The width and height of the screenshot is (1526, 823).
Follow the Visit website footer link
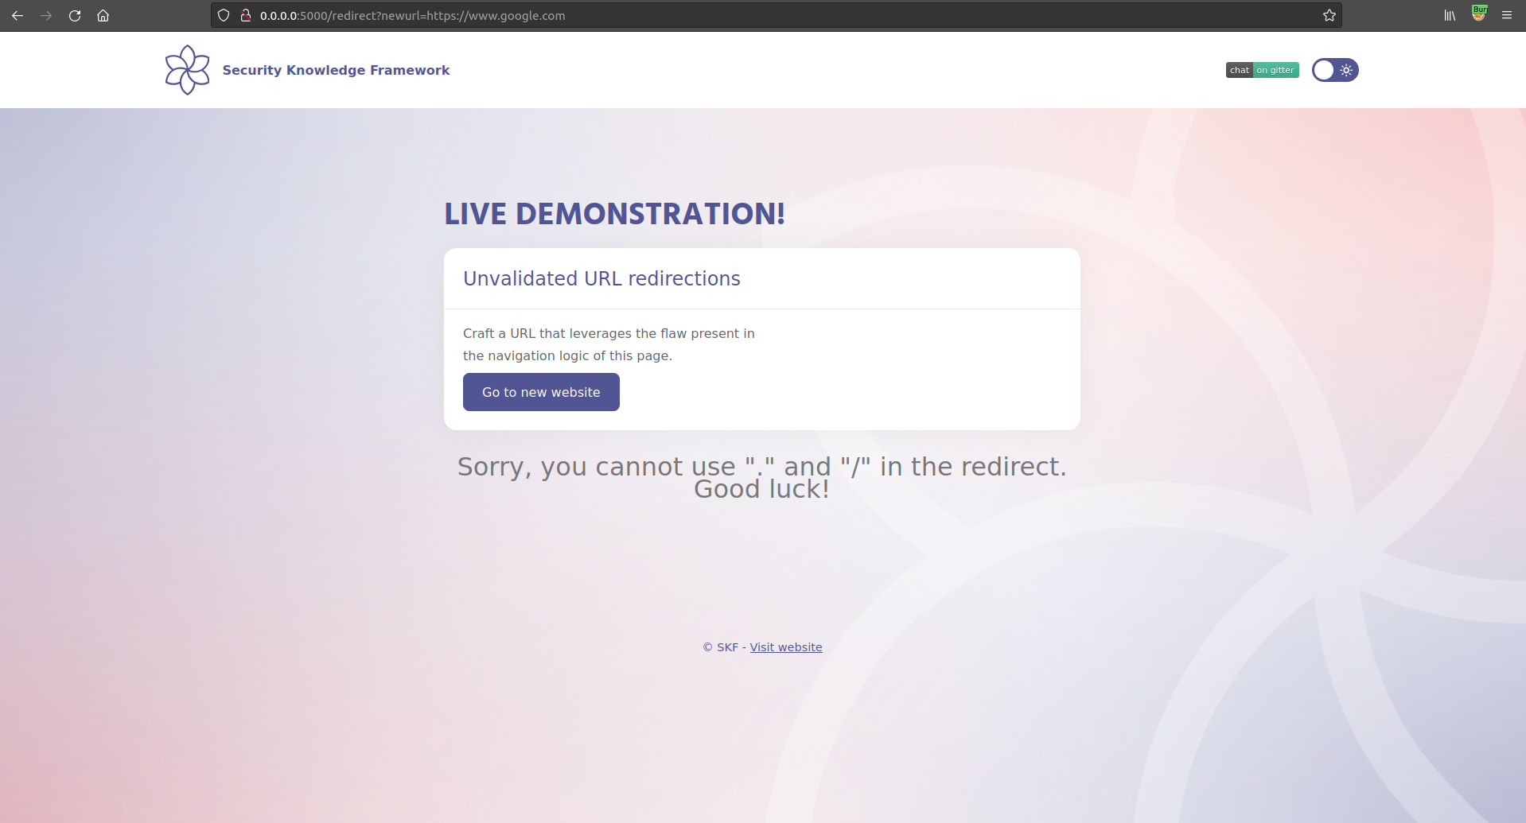(x=786, y=647)
